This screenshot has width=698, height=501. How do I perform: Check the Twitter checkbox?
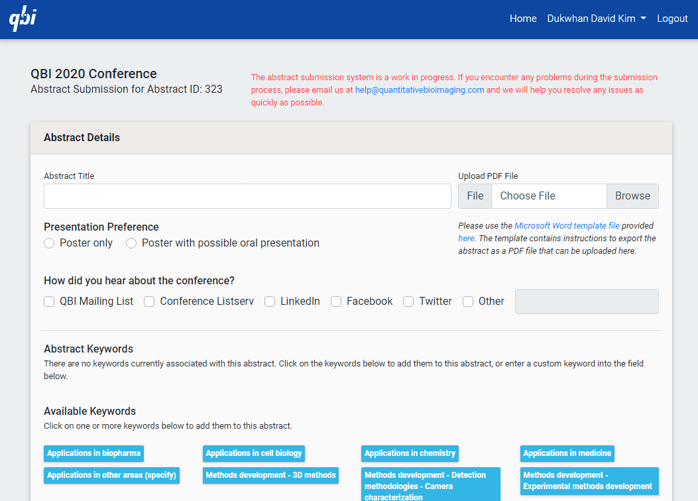coord(408,301)
